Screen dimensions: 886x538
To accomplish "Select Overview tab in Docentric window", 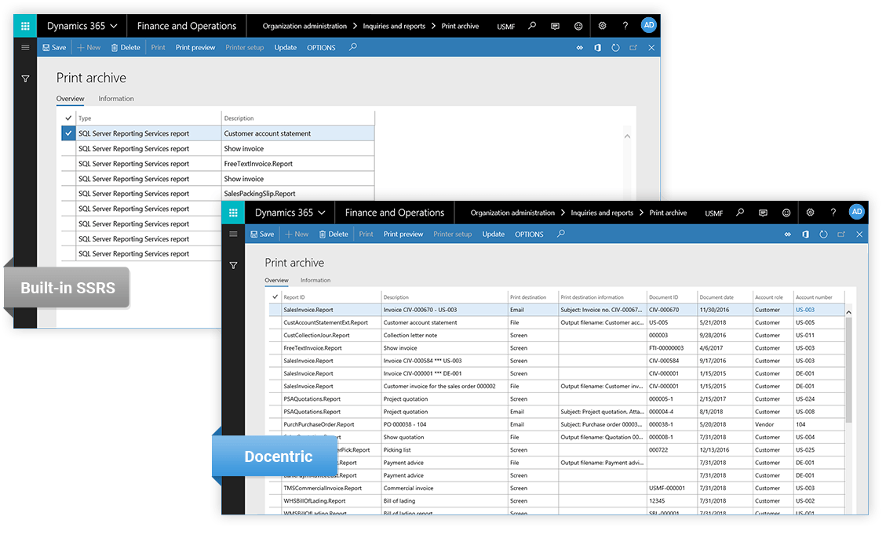I will tap(276, 280).
